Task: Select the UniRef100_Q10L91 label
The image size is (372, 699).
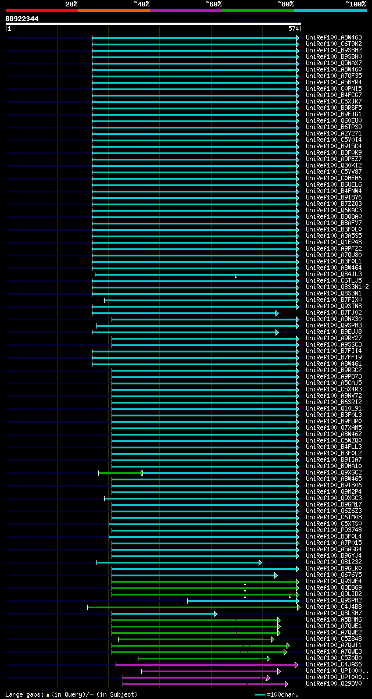Action: point(334,408)
